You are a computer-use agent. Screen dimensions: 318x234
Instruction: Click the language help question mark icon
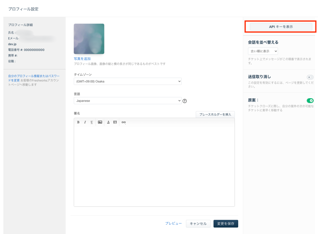184,101
